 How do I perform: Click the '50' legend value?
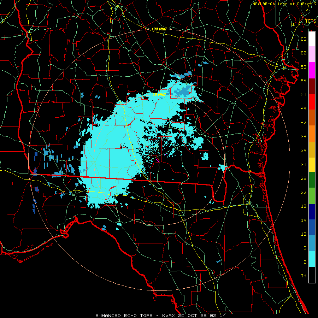click(x=304, y=94)
